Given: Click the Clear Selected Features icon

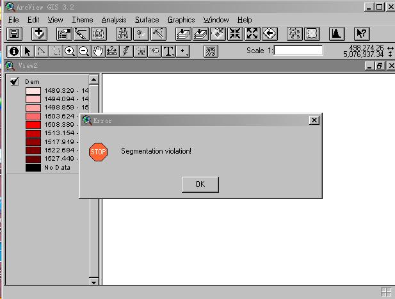Looking at the screenshot, I should point(312,34).
